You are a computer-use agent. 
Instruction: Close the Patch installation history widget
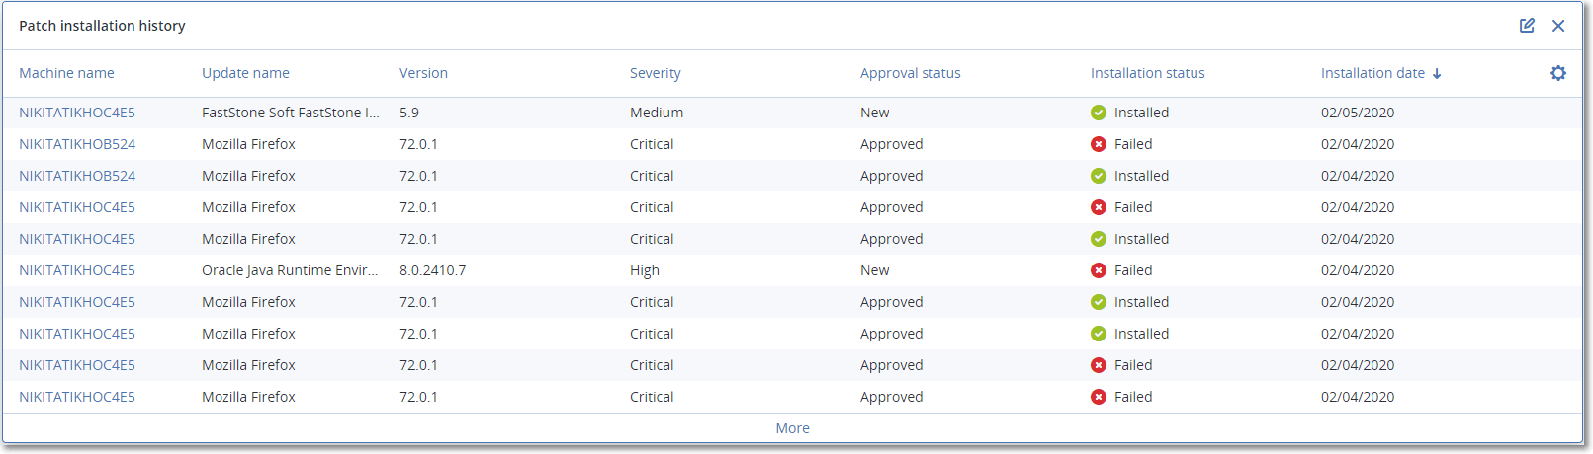pyautogui.click(x=1558, y=26)
